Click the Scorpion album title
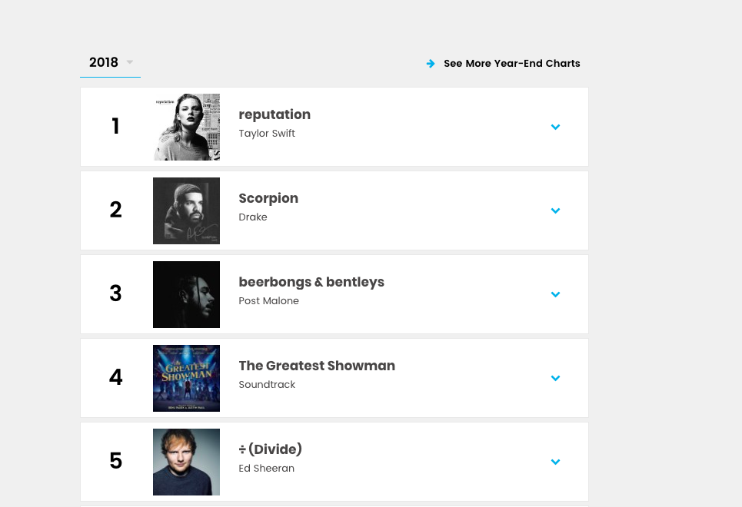 268,199
